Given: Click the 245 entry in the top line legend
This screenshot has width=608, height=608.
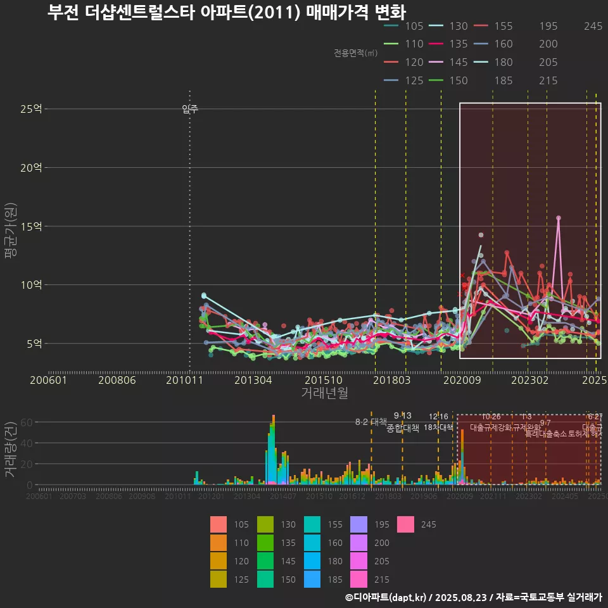Looking at the screenshot, I should 593,26.
